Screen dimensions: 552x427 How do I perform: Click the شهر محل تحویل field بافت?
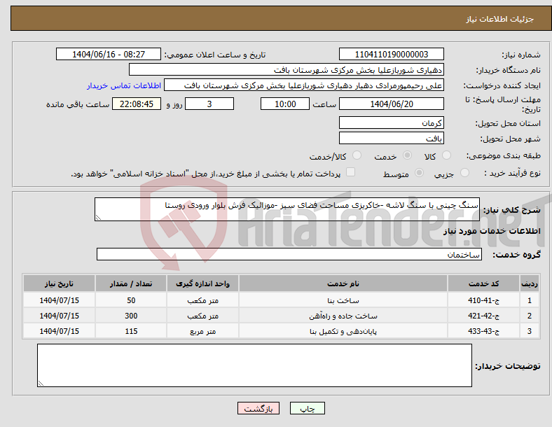(x=391, y=138)
